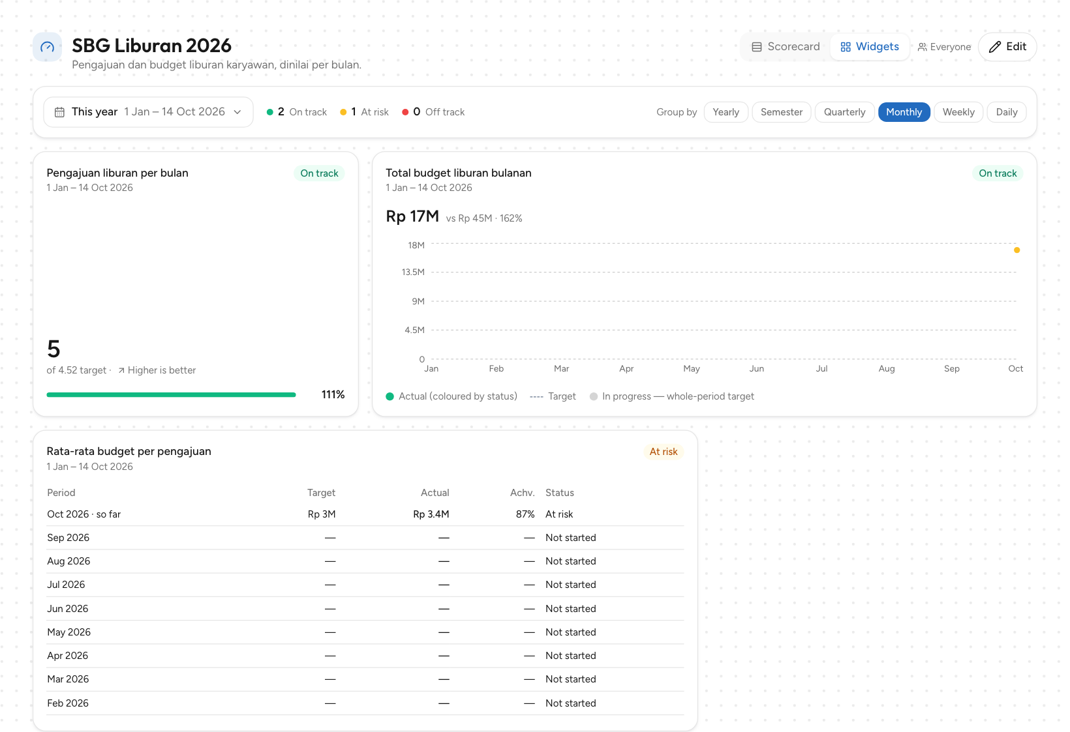Click the Achv. column header
The height and width of the screenshot is (732, 1070).
[x=522, y=493]
